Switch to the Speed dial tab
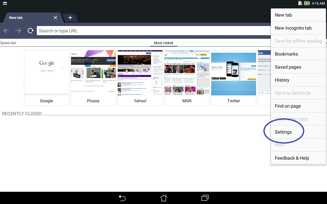327x204 pixels. pos(8,43)
